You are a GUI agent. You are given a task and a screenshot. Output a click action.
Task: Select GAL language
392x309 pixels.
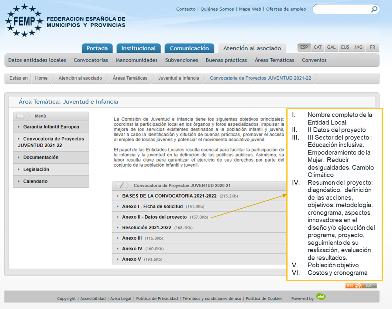(331, 47)
